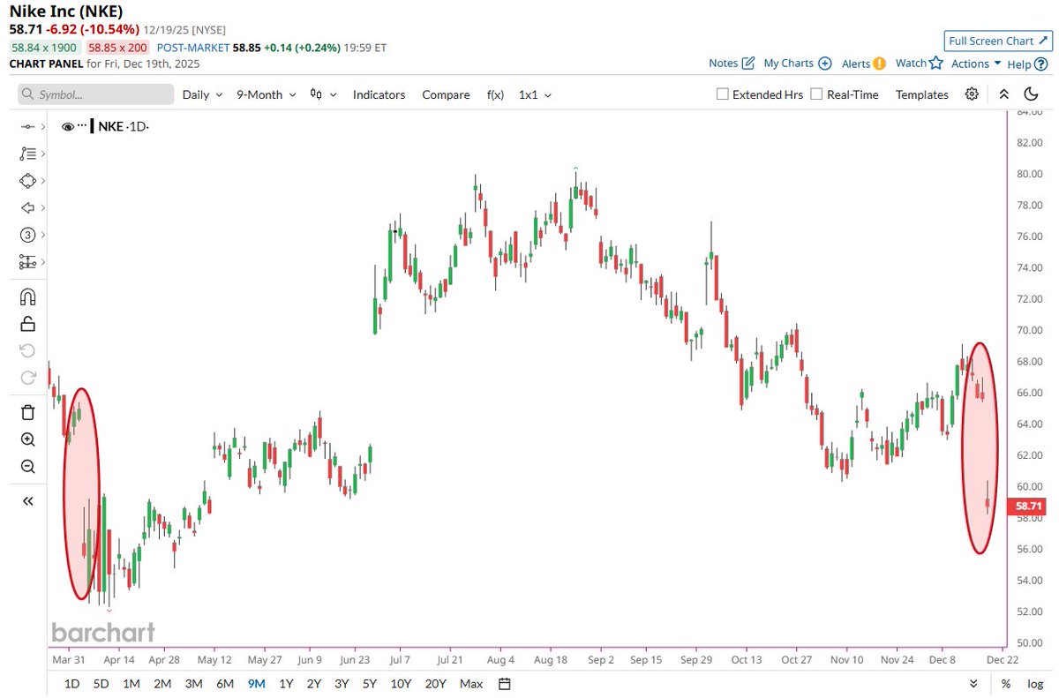The width and height of the screenshot is (1059, 698).
Task: Open the Daily frequency dropdown
Action: [x=202, y=94]
